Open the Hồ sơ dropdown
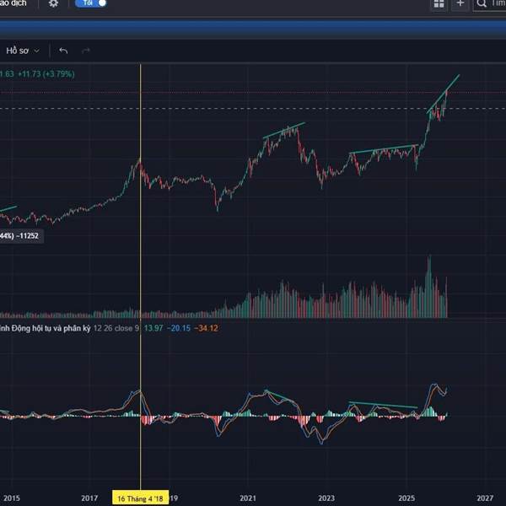The height and width of the screenshot is (506, 506). click(x=23, y=51)
